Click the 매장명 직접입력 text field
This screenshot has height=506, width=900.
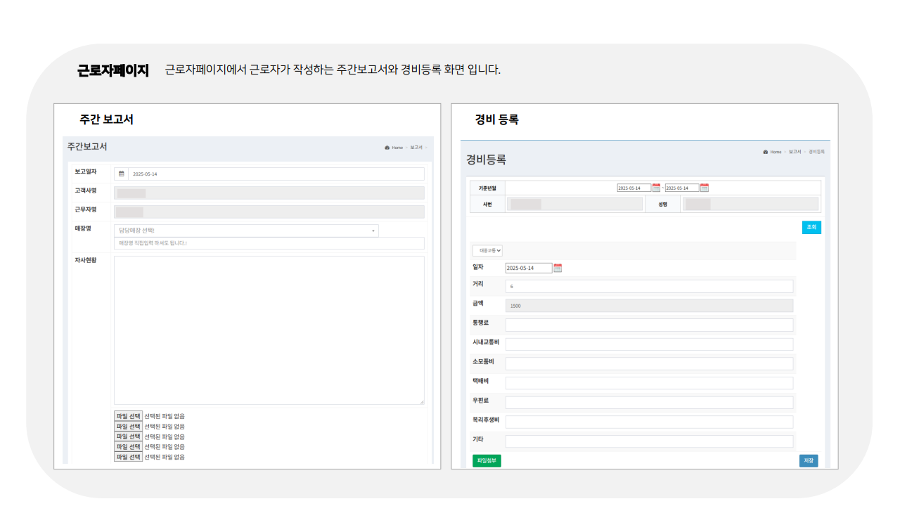(269, 242)
